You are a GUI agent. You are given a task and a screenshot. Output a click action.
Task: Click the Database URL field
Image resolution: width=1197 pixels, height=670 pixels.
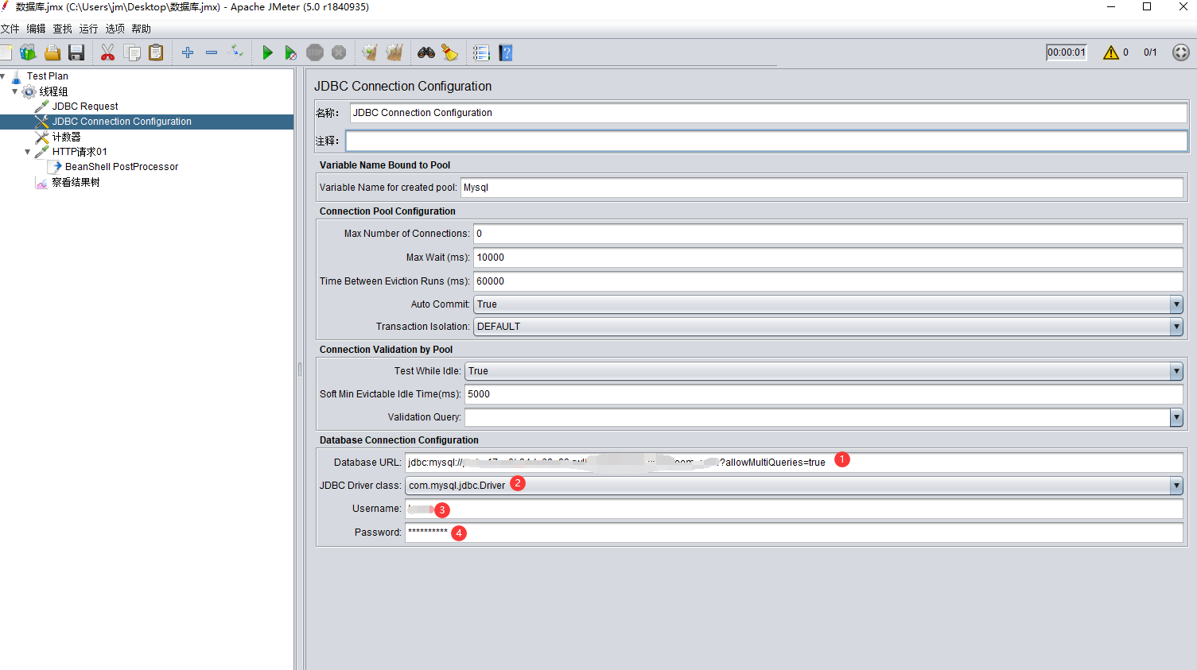point(794,463)
